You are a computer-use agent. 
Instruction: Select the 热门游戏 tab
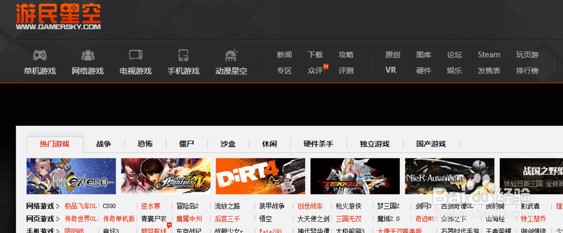pos(55,144)
